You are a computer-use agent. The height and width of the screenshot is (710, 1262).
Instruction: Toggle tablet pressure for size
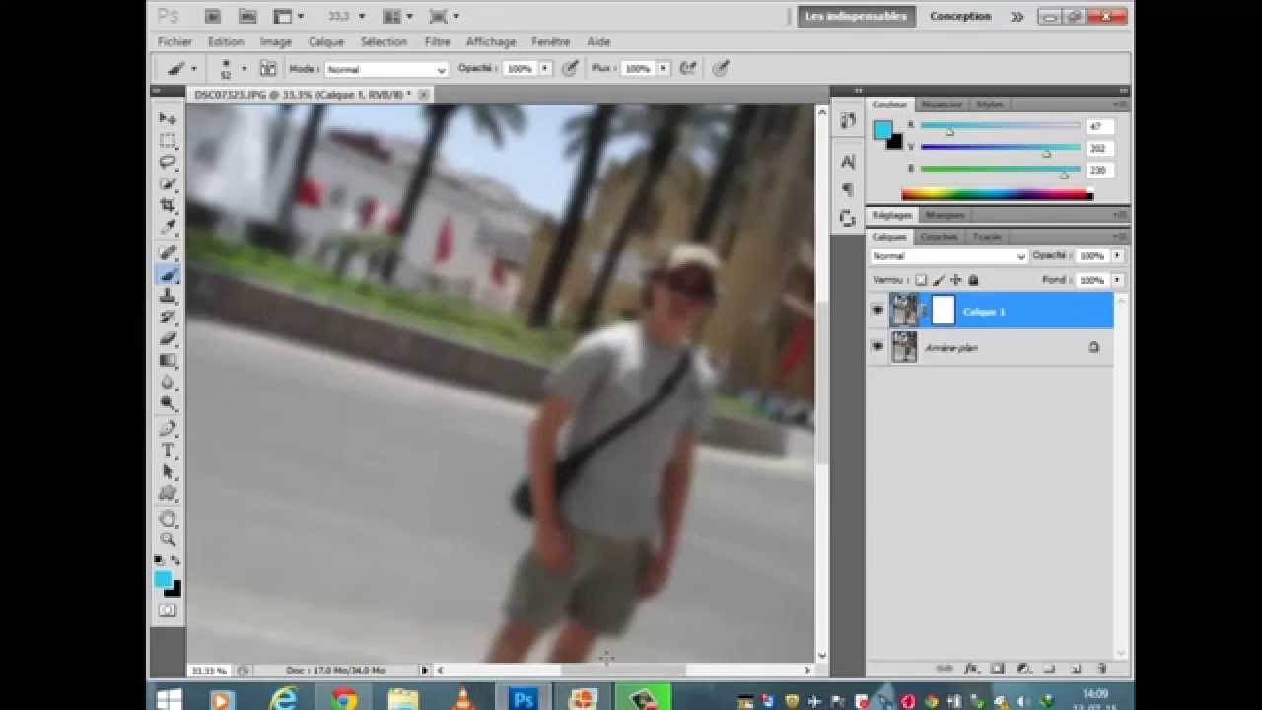[x=721, y=68]
